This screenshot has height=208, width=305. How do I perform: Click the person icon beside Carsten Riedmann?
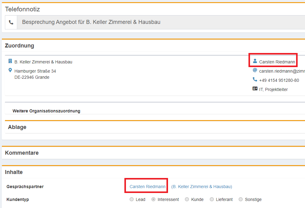(255, 61)
